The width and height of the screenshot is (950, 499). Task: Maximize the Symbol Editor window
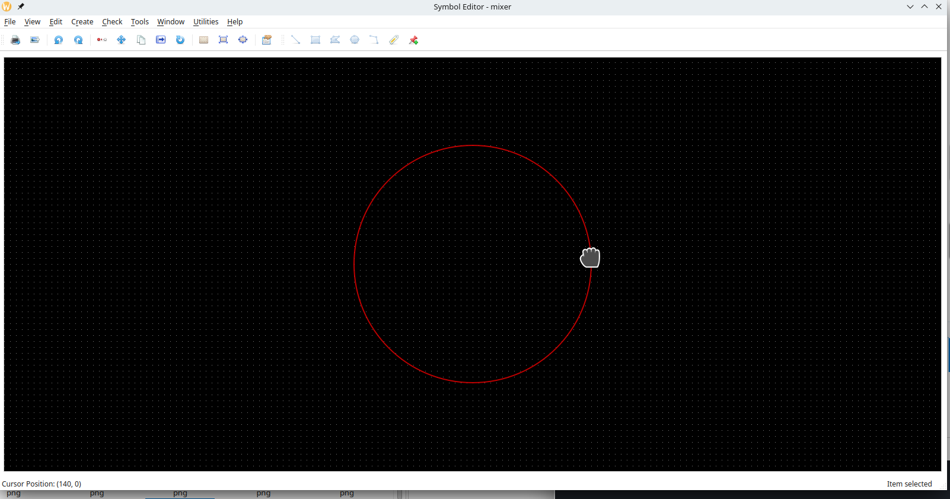click(925, 7)
